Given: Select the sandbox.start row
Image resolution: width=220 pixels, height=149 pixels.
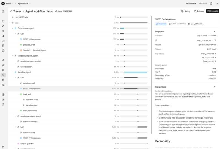Looking at the screenshot, I should click(x=79, y=67).
